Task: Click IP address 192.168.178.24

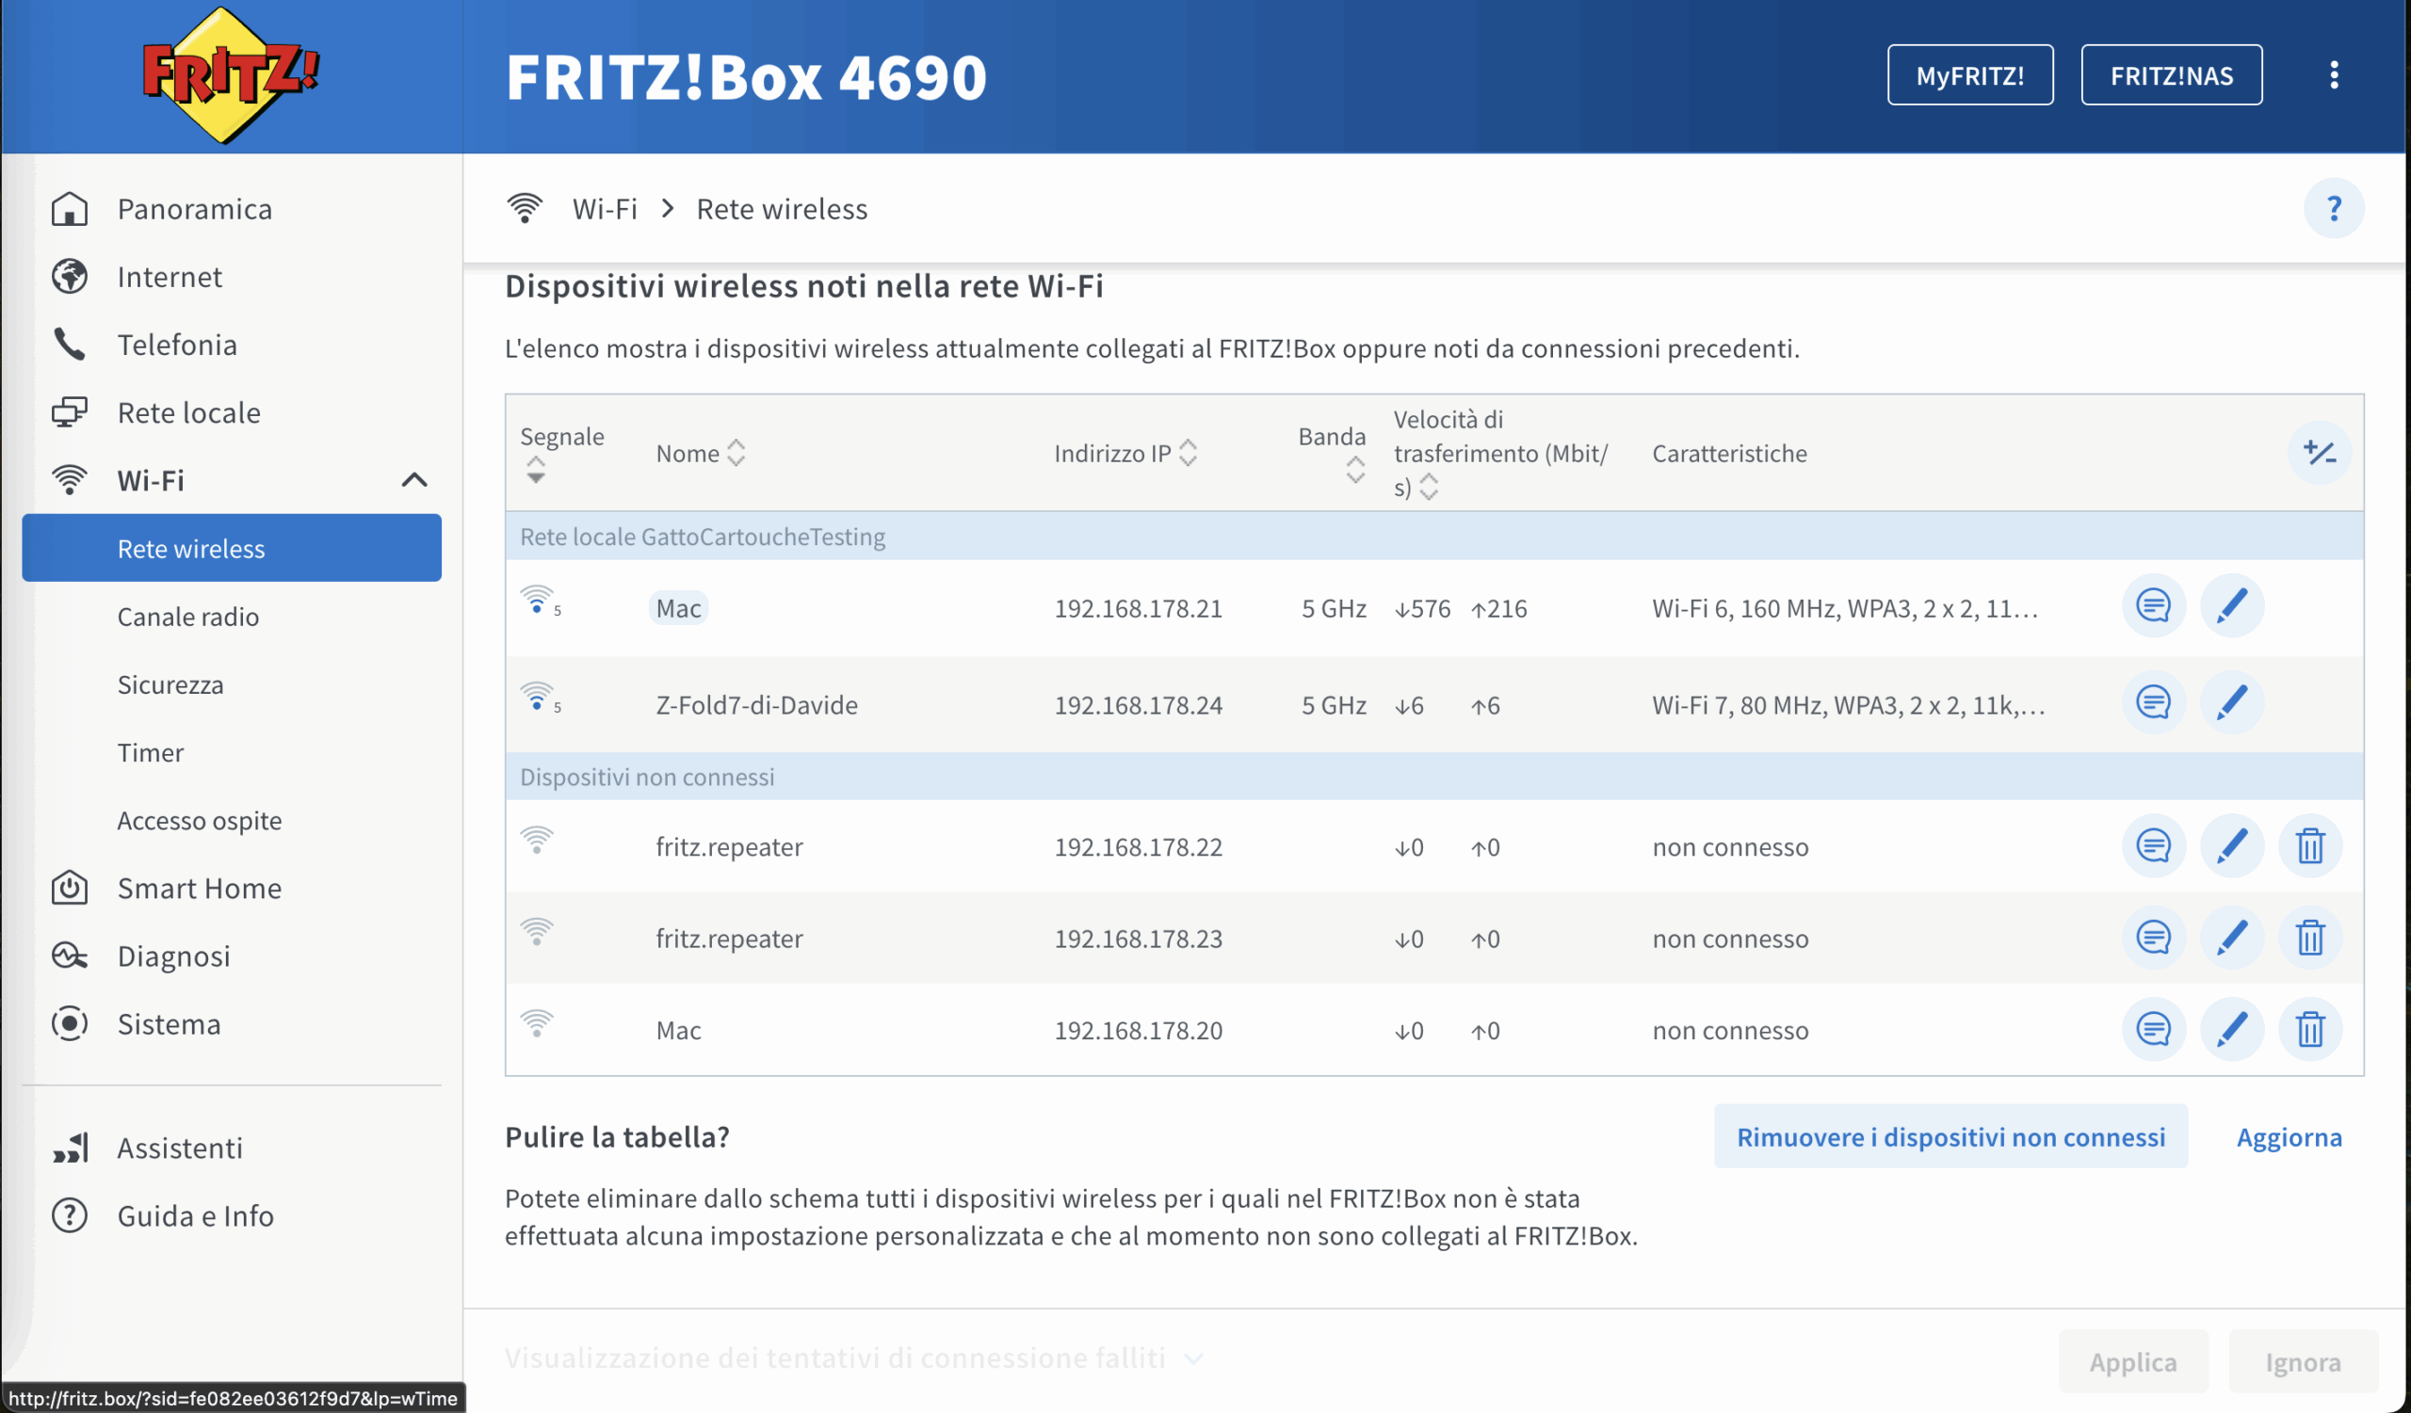Action: point(1139,704)
